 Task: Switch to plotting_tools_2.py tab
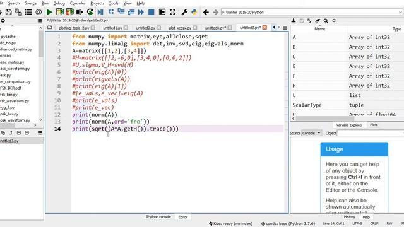(74, 28)
